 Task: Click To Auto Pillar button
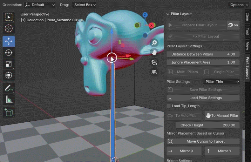[x=184, y=116]
